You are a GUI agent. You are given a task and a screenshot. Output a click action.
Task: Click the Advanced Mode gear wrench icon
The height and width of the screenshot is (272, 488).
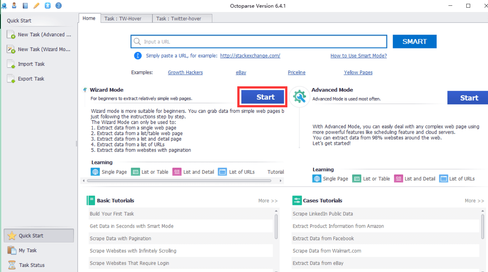(x=299, y=97)
